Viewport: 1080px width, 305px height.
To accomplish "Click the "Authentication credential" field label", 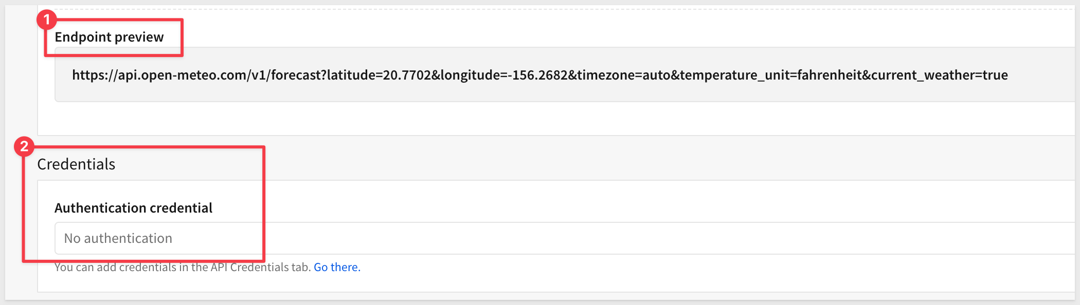I will click(133, 208).
